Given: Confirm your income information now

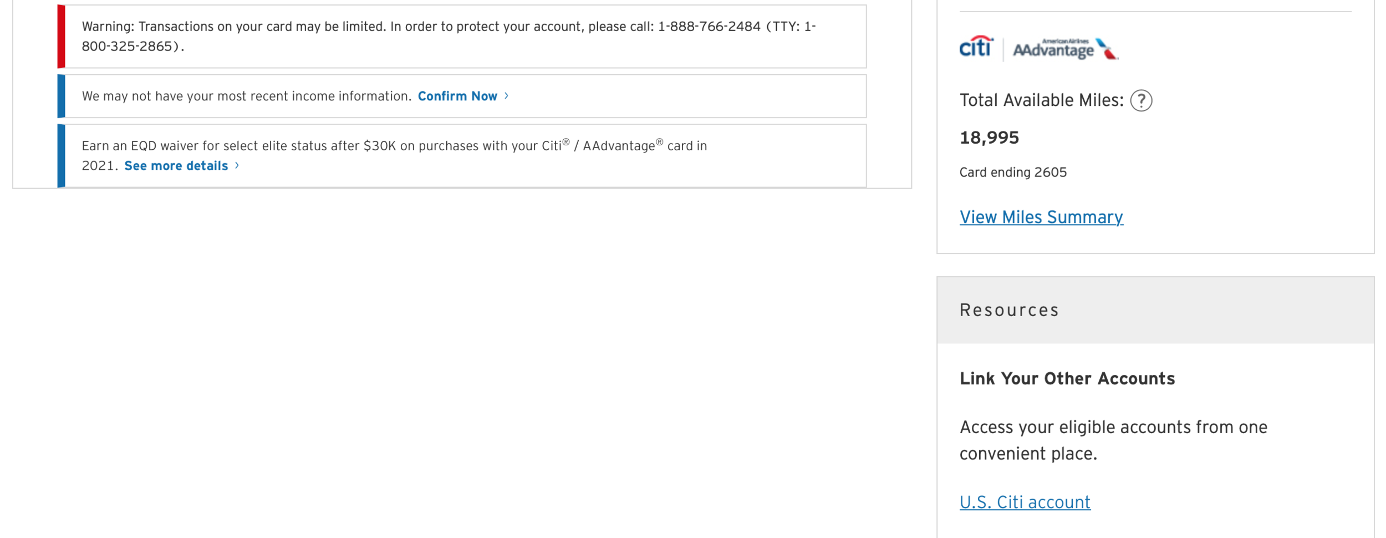Looking at the screenshot, I should [457, 96].
